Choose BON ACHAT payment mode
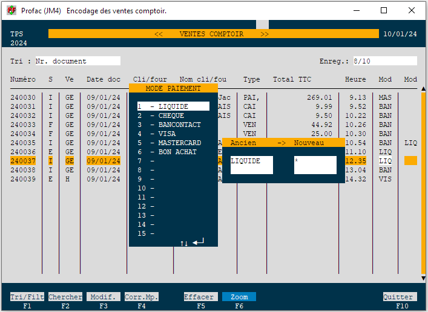 (177, 152)
